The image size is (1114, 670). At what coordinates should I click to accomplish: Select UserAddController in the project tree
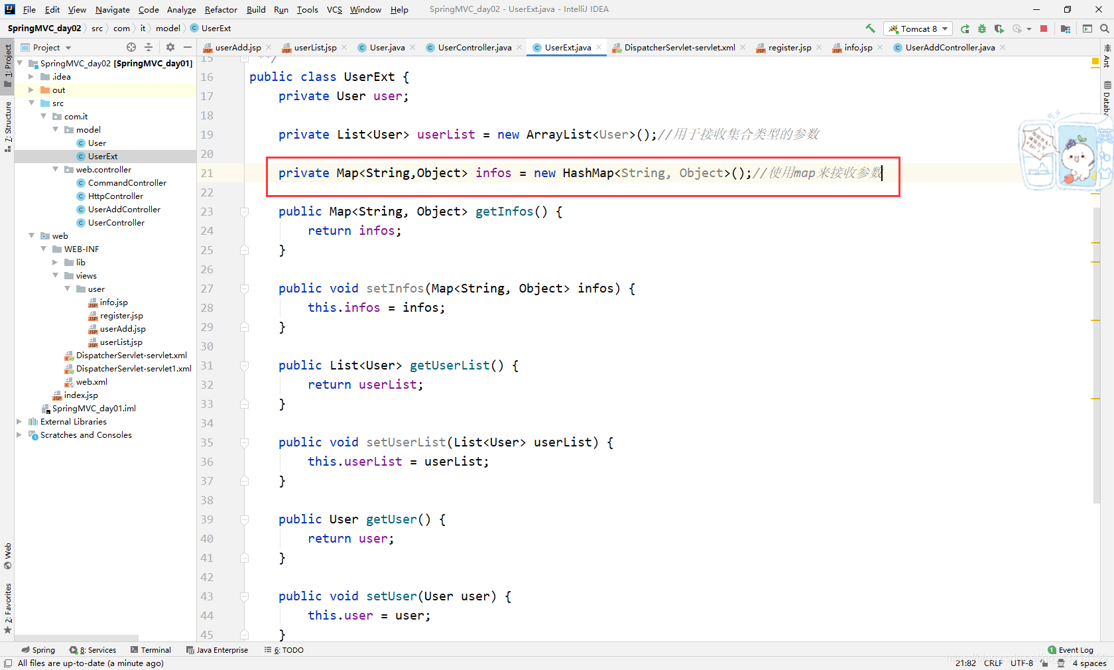tap(124, 210)
